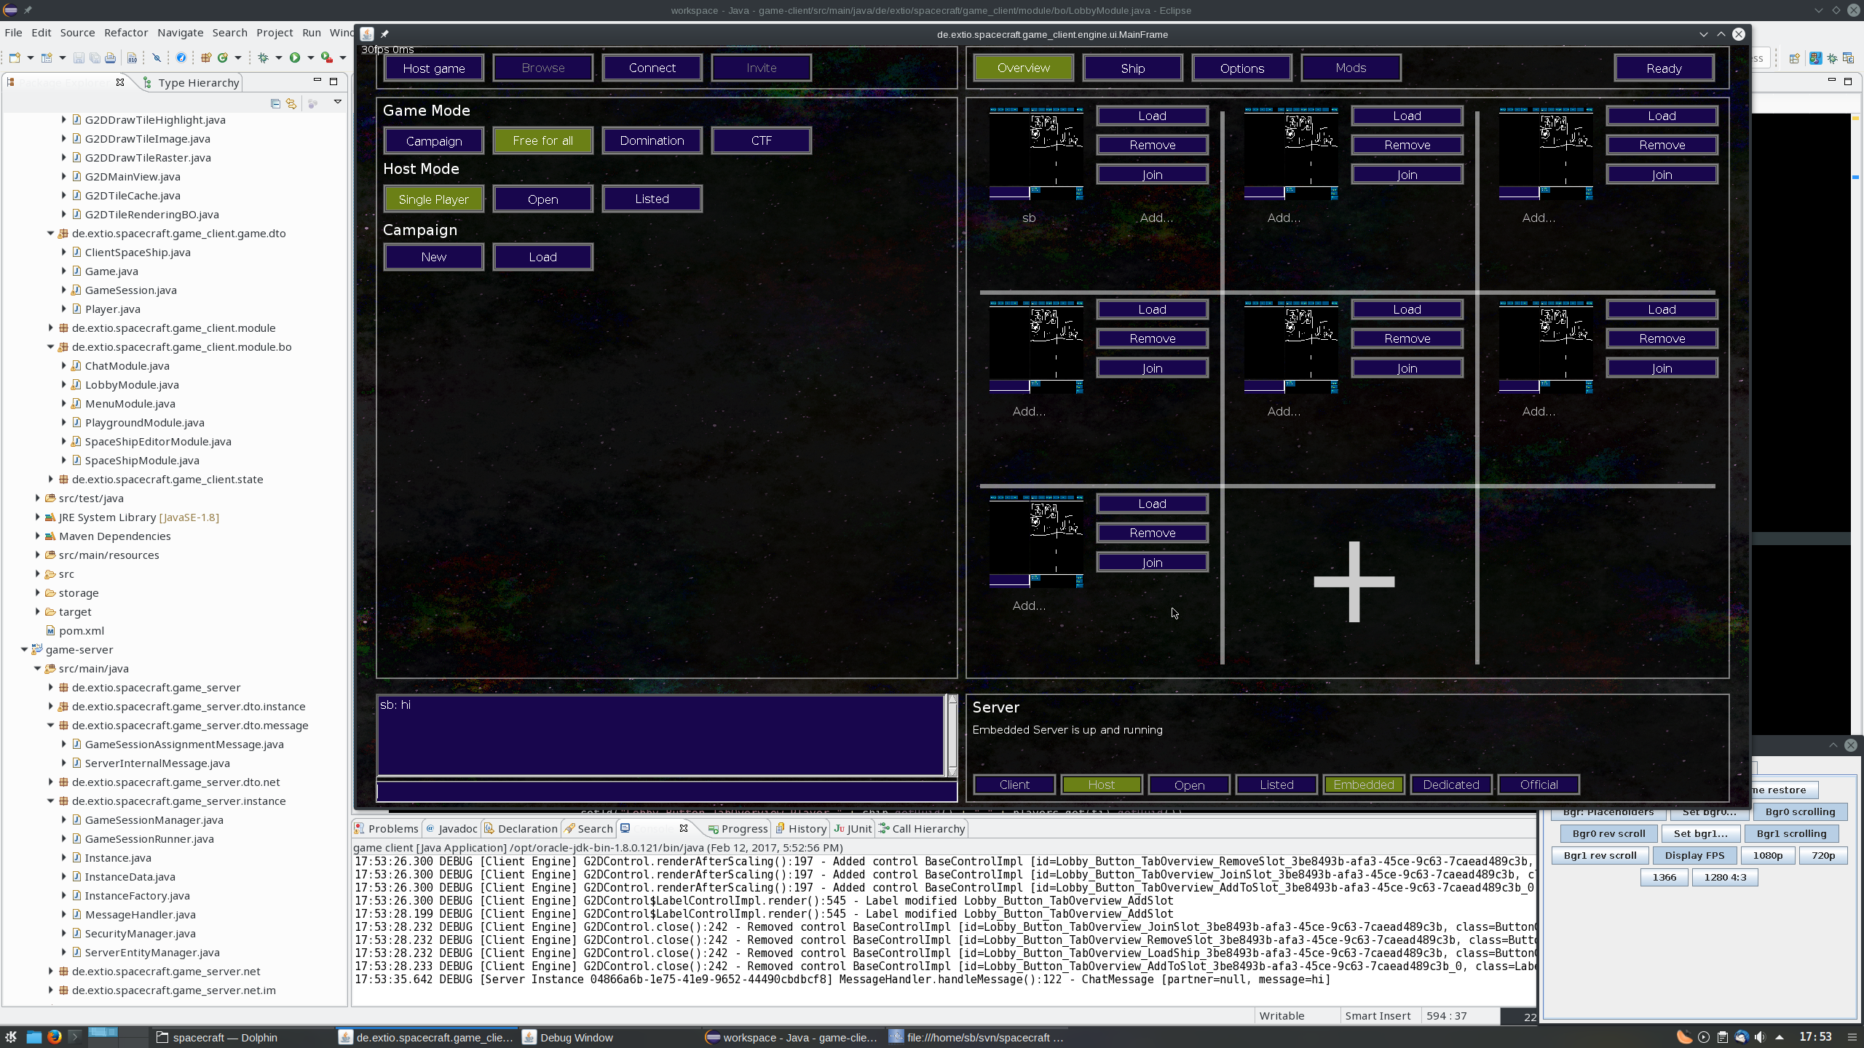The height and width of the screenshot is (1048, 1864).
Task: Close the Package Explorer tab with X
Action: coord(120,82)
